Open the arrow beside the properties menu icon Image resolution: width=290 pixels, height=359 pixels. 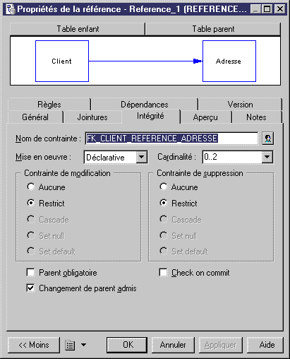(83, 345)
